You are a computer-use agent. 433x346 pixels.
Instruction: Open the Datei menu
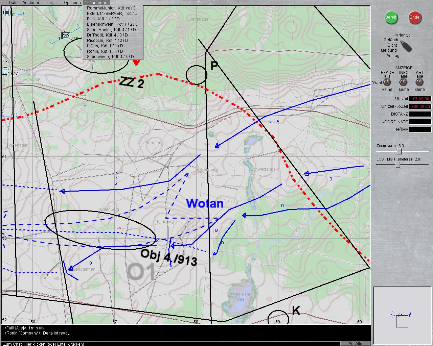point(14,3)
